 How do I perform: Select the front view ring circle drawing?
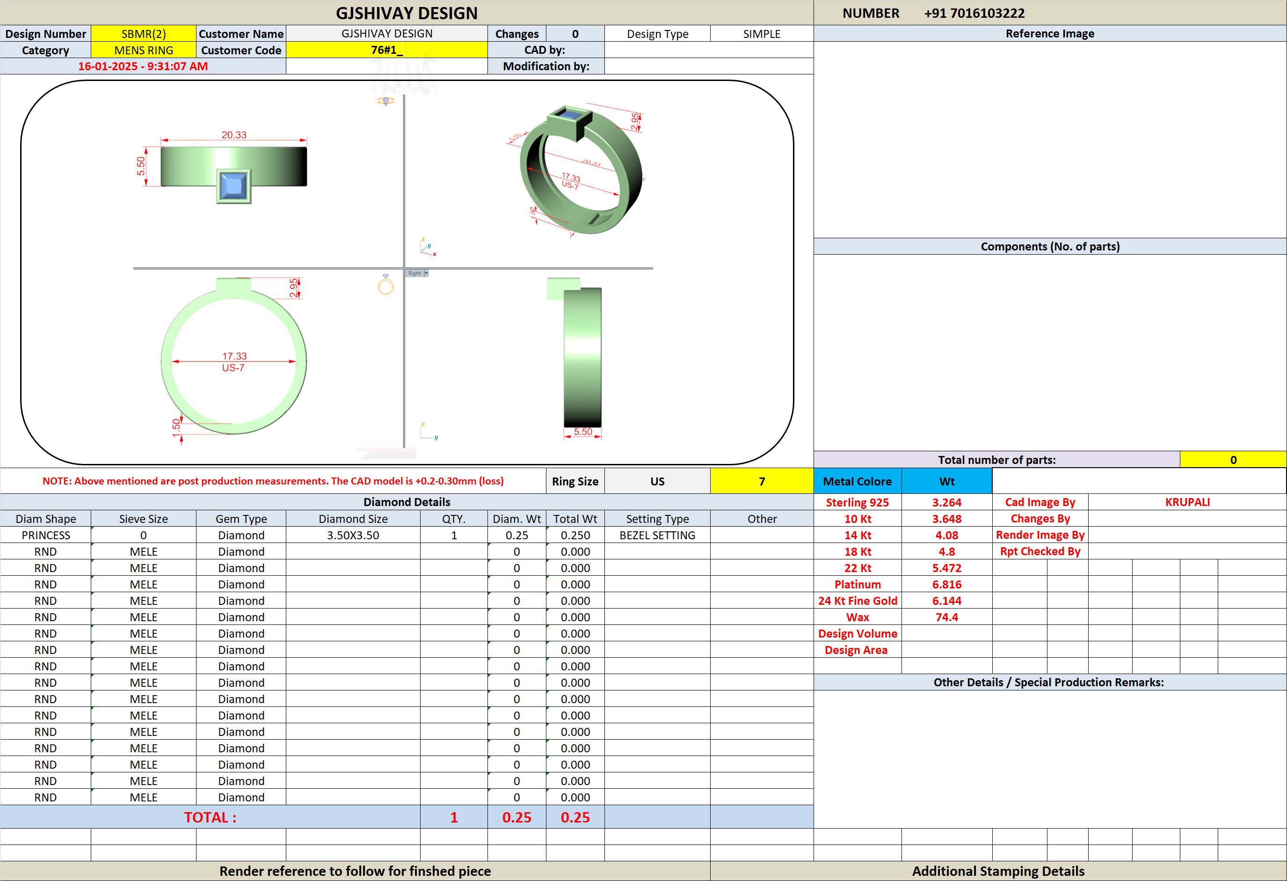(x=234, y=356)
